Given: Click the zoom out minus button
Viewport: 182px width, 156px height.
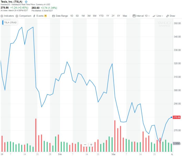Looking at the screenshot, I should click(x=85, y=145).
